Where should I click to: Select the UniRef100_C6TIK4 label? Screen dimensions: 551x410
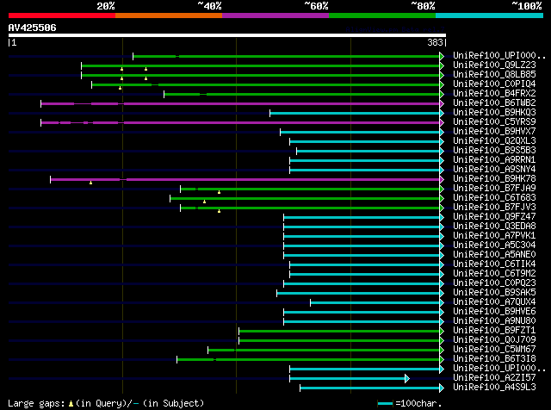coord(494,264)
